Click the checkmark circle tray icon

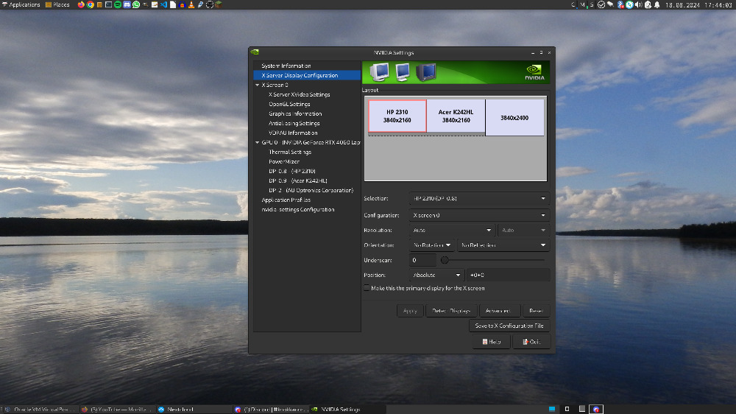pyautogui.click(x=601, y=4)
